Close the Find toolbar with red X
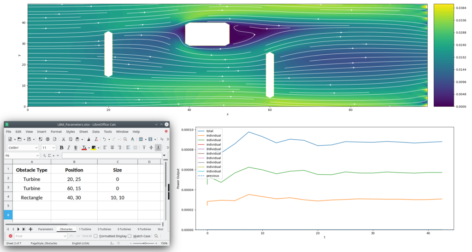 (11, 236)
